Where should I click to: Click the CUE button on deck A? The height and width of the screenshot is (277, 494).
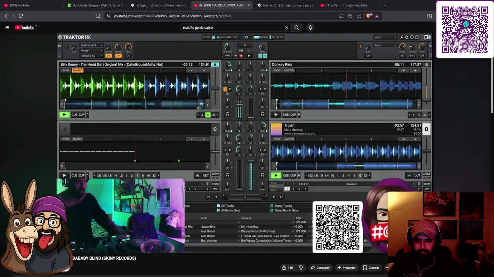pyautogui.click(x=74, y=115)
